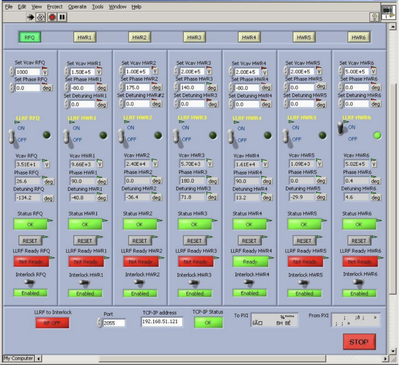The height and width of the screenshot is (365, 399).
Task: Open the Window menu
Action: pos(117,7)
